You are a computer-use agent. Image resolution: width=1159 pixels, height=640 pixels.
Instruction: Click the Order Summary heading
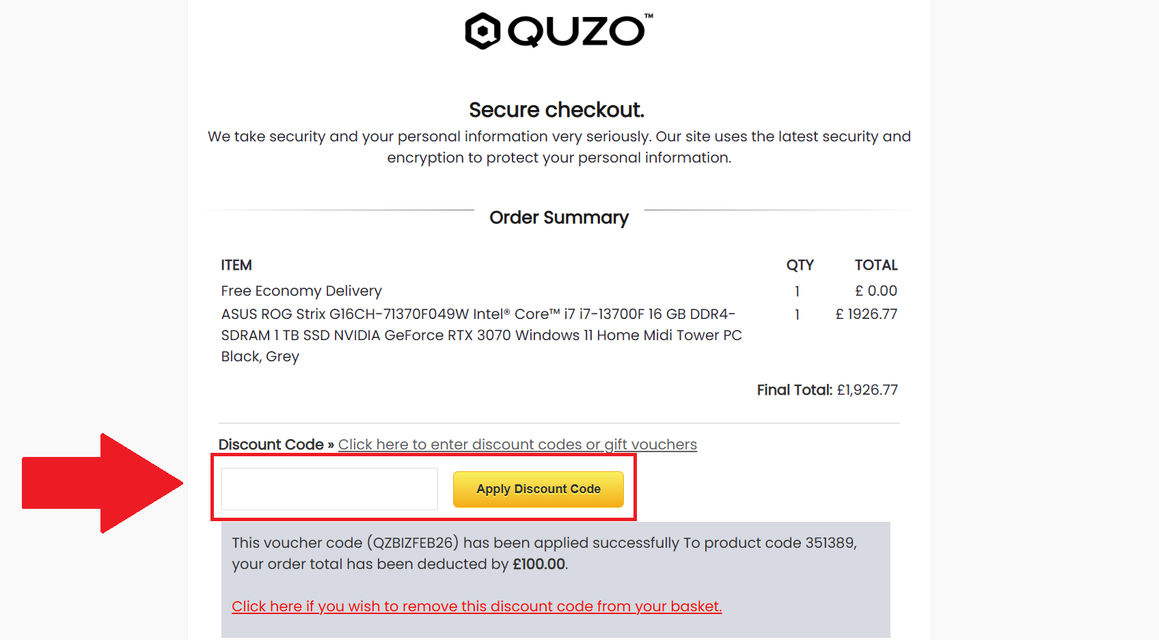point(559,217)
